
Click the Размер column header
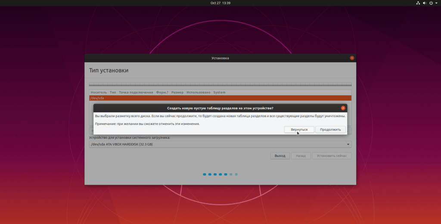177,92
